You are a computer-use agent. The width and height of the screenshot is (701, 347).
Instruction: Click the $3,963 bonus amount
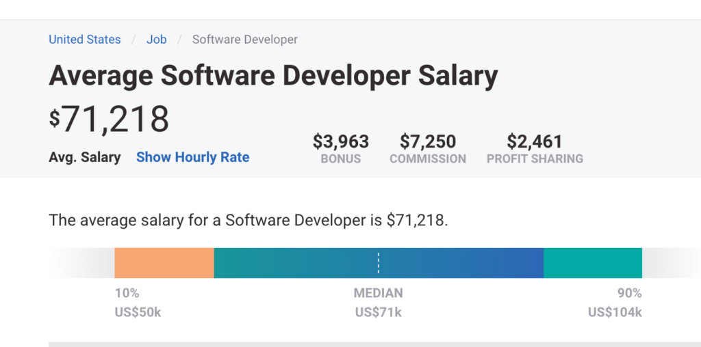341,141
